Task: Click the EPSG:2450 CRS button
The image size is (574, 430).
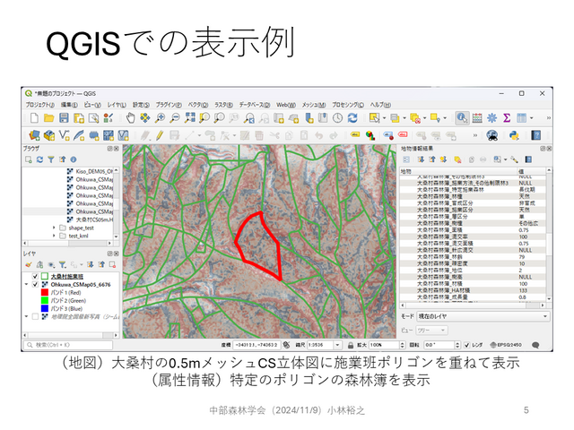Action: (506, 345)
